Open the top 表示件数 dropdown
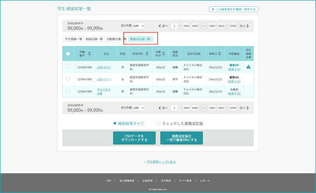The width and height of the screenshot is (316, 193). click(138, 26)
